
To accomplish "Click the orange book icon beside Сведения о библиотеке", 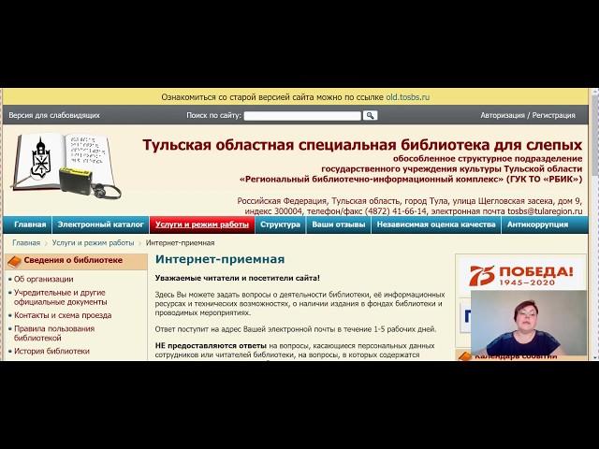I will (15, 261).
